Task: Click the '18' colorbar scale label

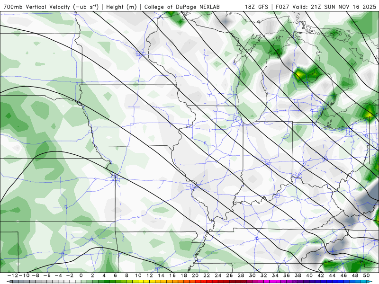Action: (x=184, y=275)
